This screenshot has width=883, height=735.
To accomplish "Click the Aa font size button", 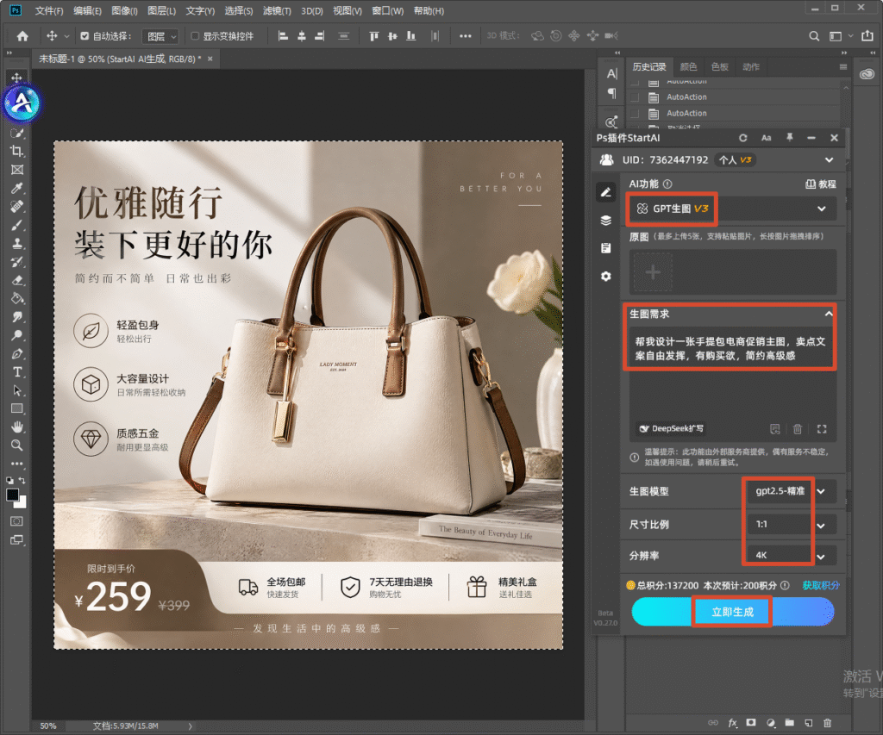I will [766, 138].
